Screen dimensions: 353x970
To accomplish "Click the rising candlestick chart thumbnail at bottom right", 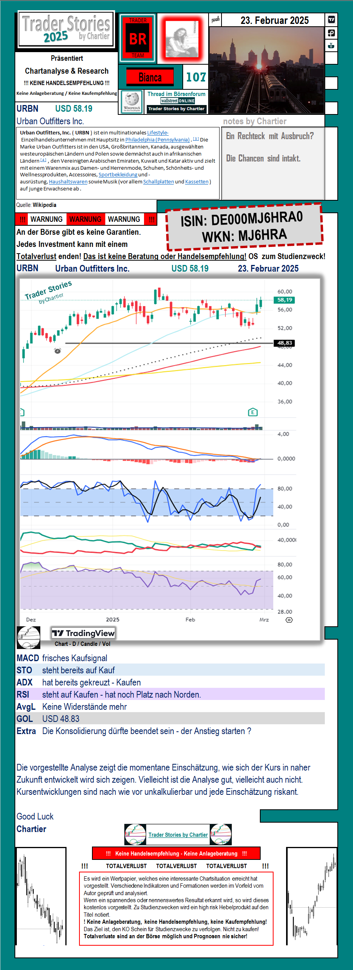I will pos(312,896).
